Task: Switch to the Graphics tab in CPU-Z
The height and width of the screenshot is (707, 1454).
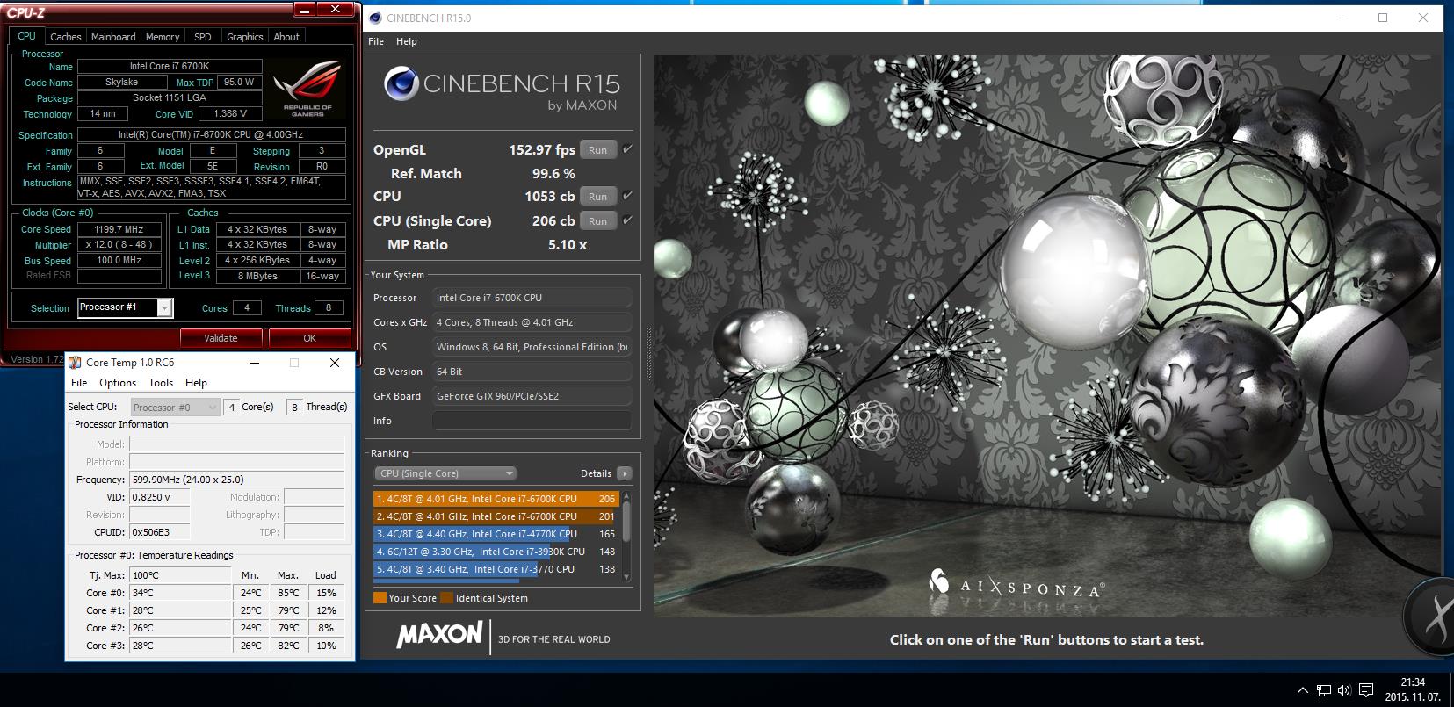Action: (x=244, y=37)
